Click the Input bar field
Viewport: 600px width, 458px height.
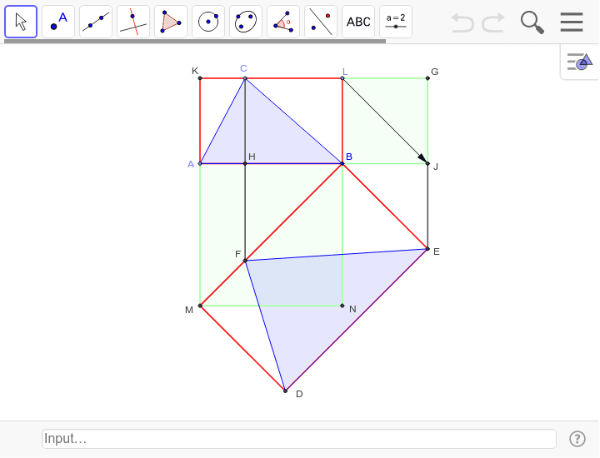[299, 439]
